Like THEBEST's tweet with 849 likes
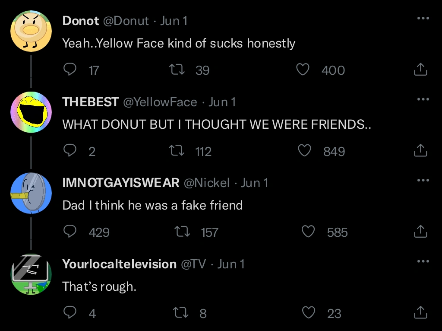Viewport: 442px width, 331px height. 305,151
